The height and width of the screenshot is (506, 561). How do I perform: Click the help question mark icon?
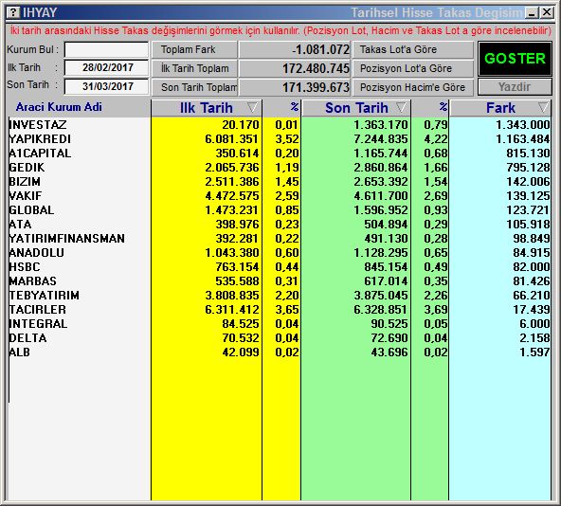click(13, 12)
